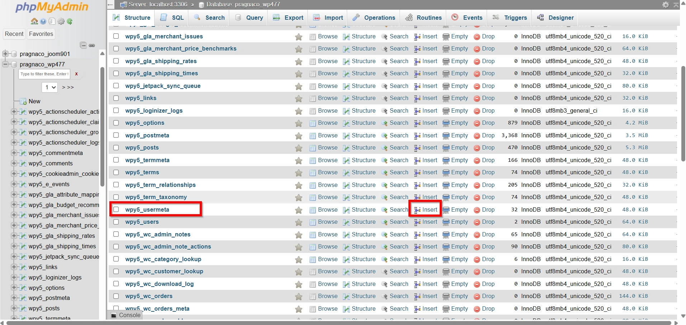Click the sidebar vertical scrollbar thumb
The image size is (686, 325).
tap(103, 127)
